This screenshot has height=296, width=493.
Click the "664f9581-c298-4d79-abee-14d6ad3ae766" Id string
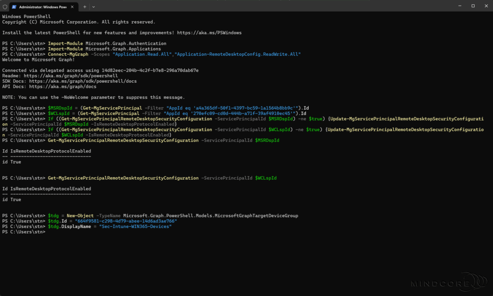126,221
